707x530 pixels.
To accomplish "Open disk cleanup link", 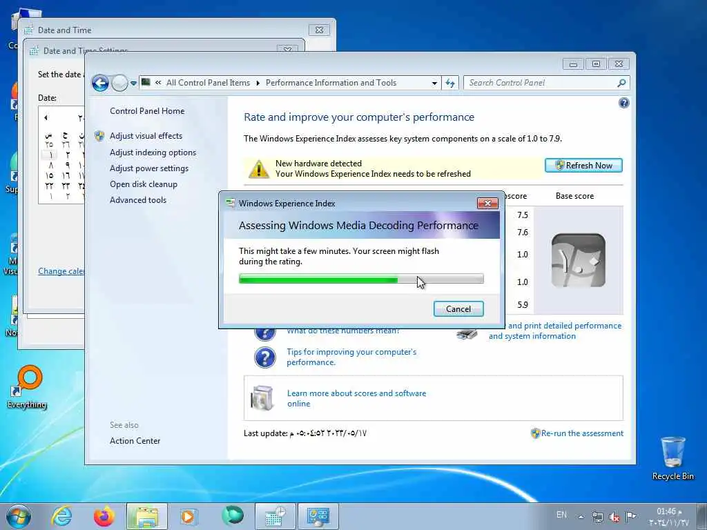I will tap(144, 184).
